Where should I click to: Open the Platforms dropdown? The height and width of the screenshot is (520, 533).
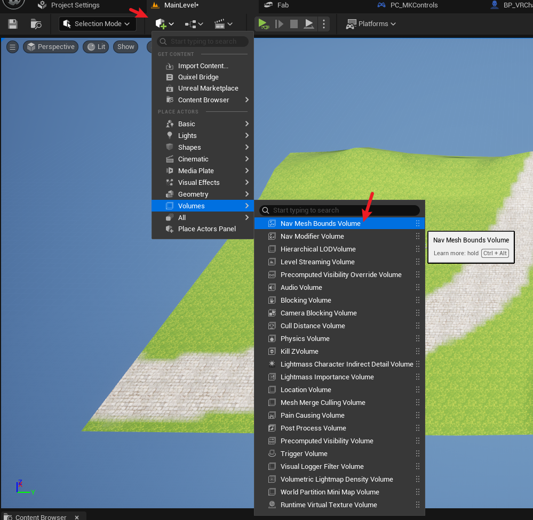(x=371, y=24)
